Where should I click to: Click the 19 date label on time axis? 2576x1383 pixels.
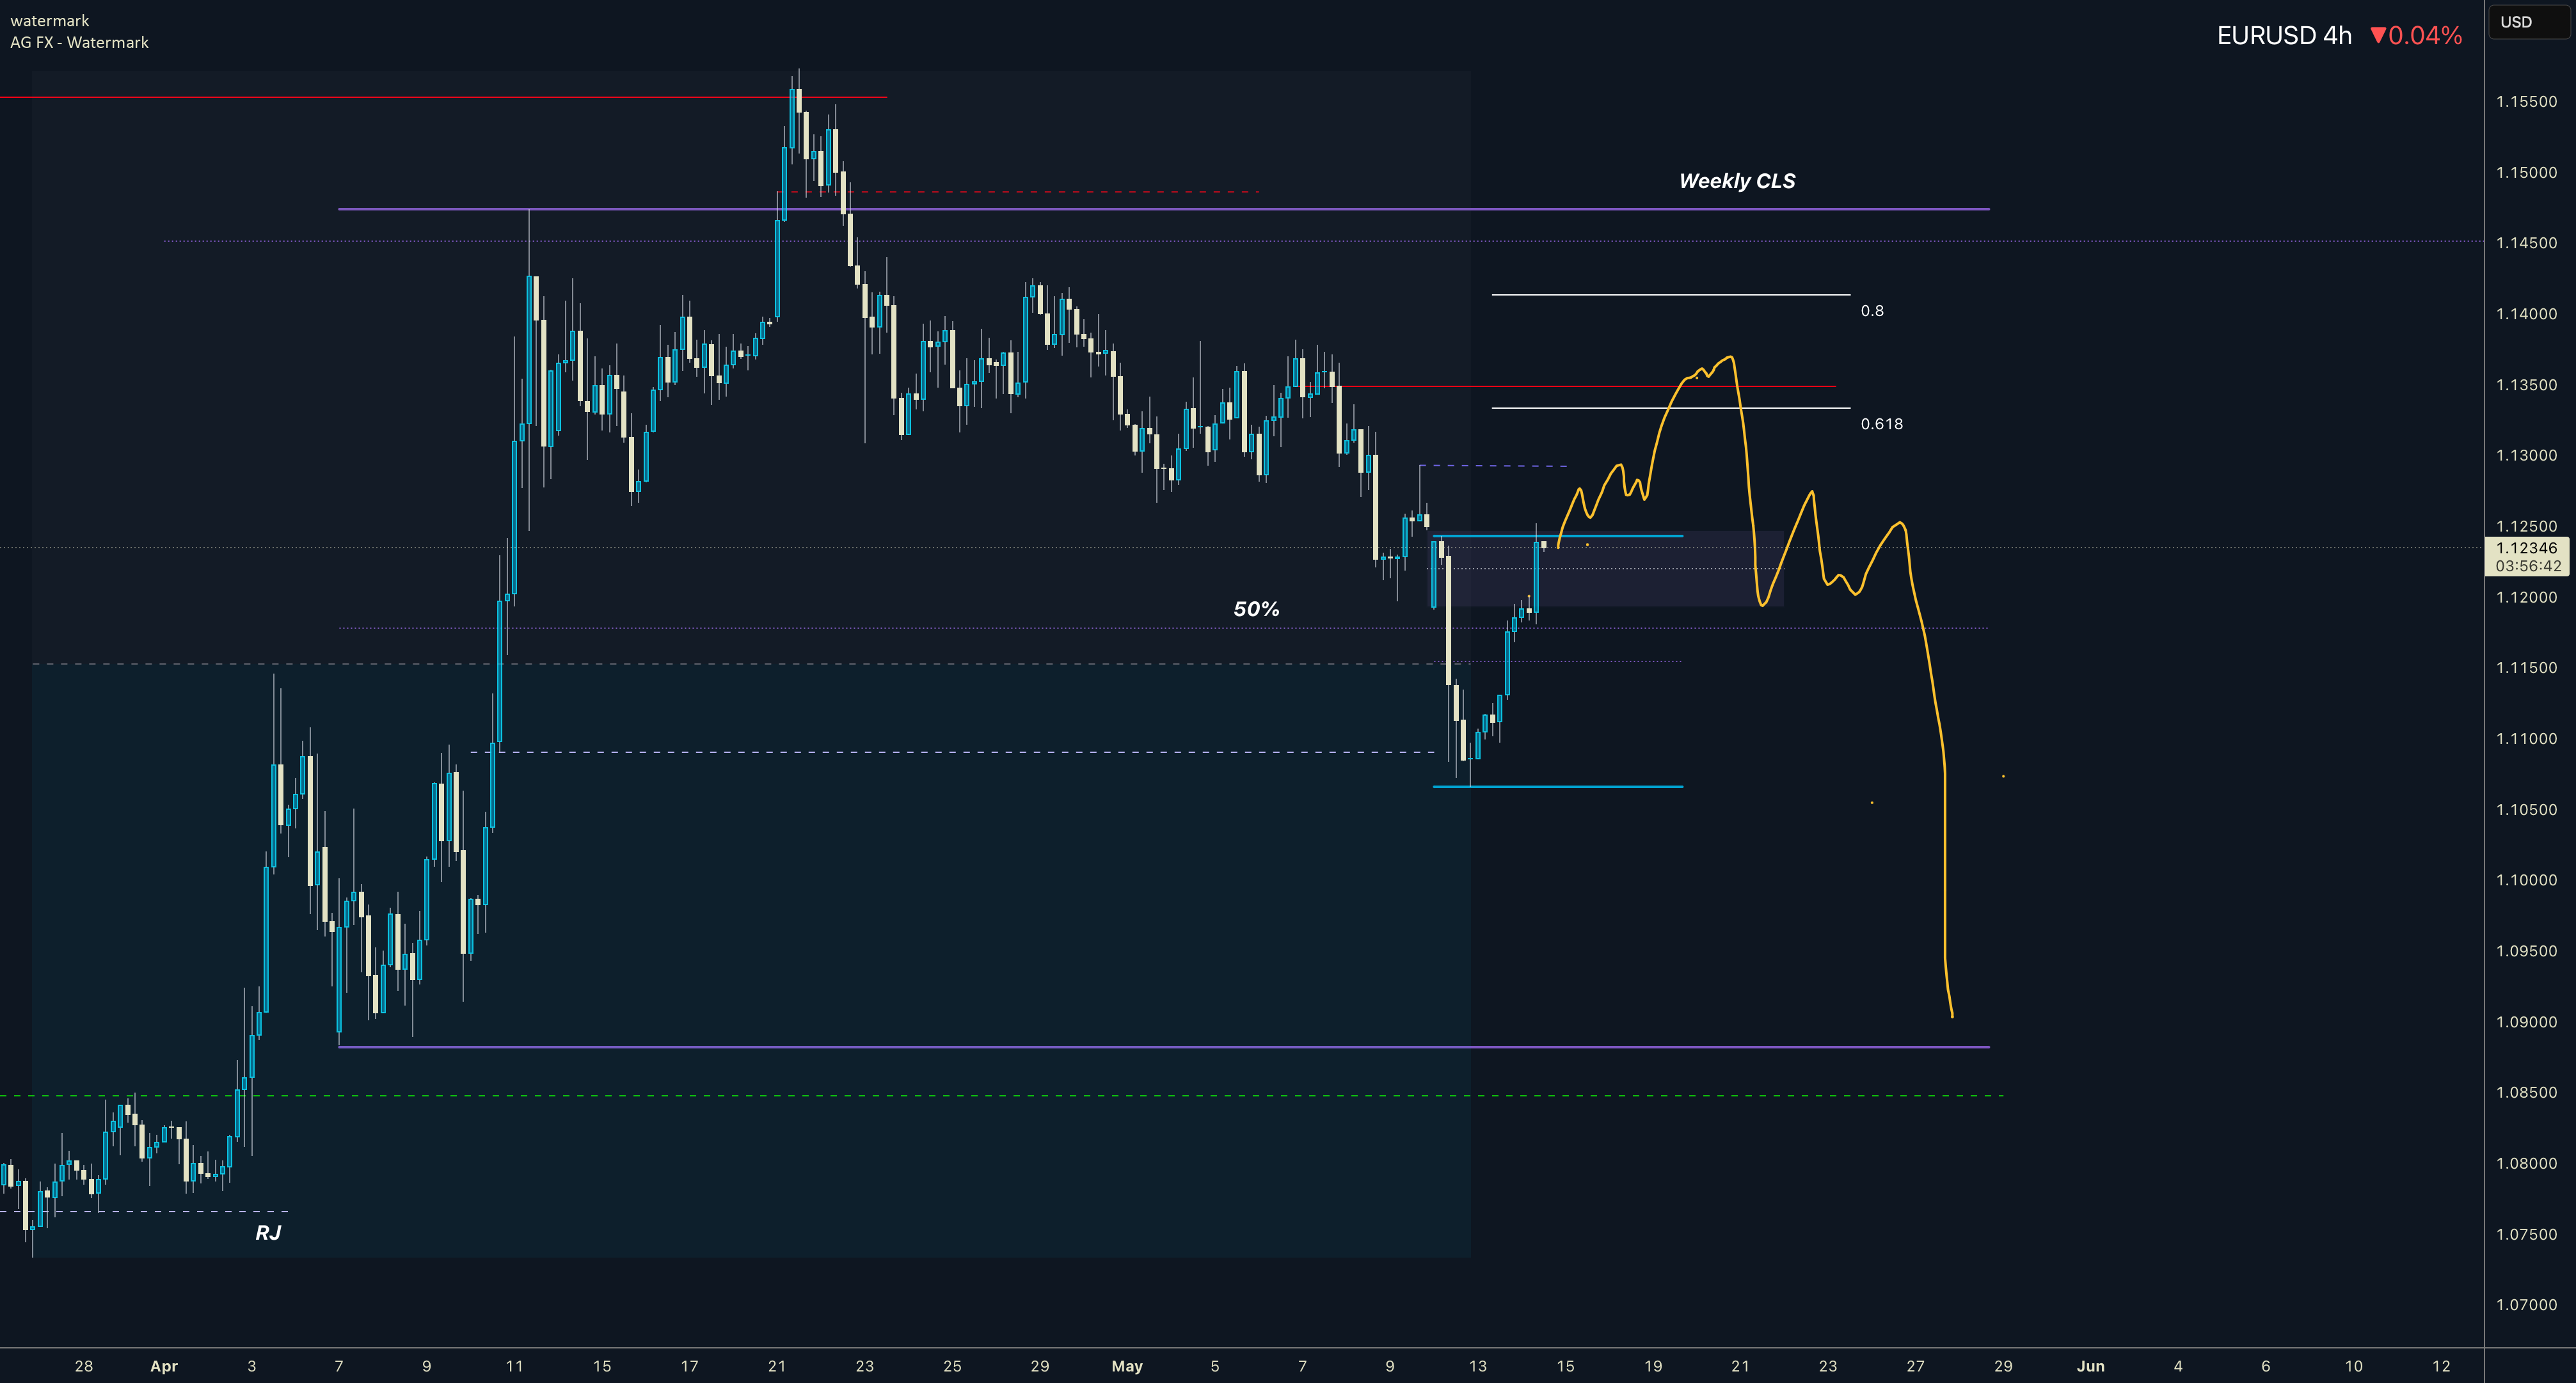(x=1653, y=1366)
